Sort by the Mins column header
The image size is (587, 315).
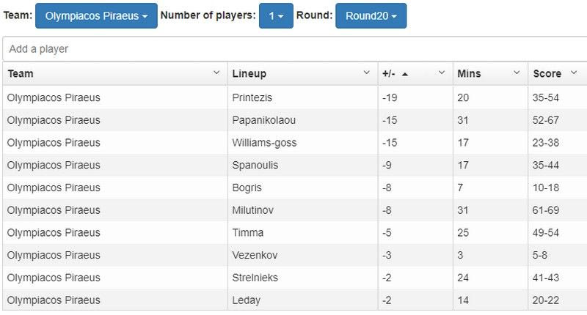[x=469, y=74]
